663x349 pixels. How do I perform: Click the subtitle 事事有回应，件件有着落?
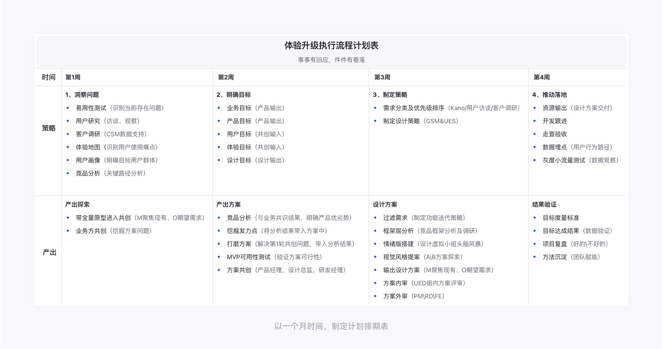click(331, 60)
